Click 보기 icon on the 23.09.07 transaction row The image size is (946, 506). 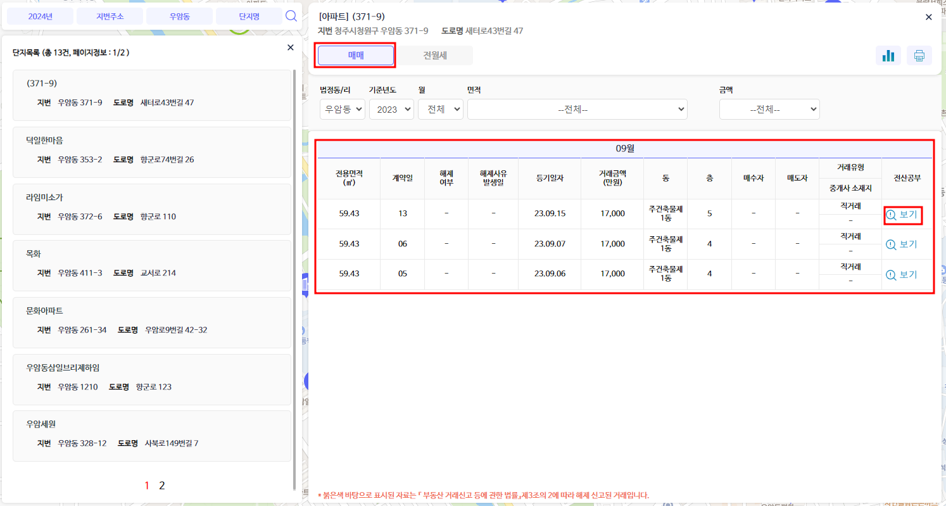[x=903, y=244]
